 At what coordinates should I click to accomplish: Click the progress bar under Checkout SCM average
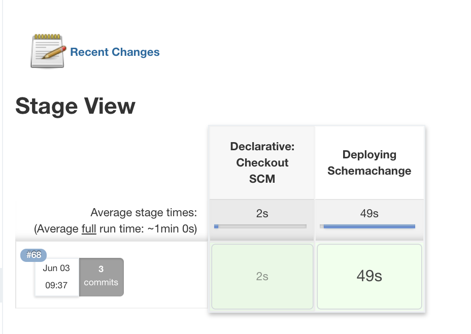click(x=260, y=226)
